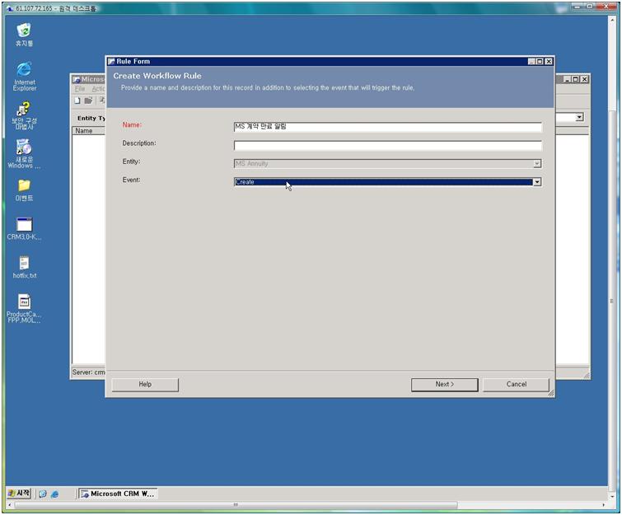The width and height of the screenshot is (622, 515).
Task: Minimize the Rule Form dialog
Action: (x=531, y=62)
